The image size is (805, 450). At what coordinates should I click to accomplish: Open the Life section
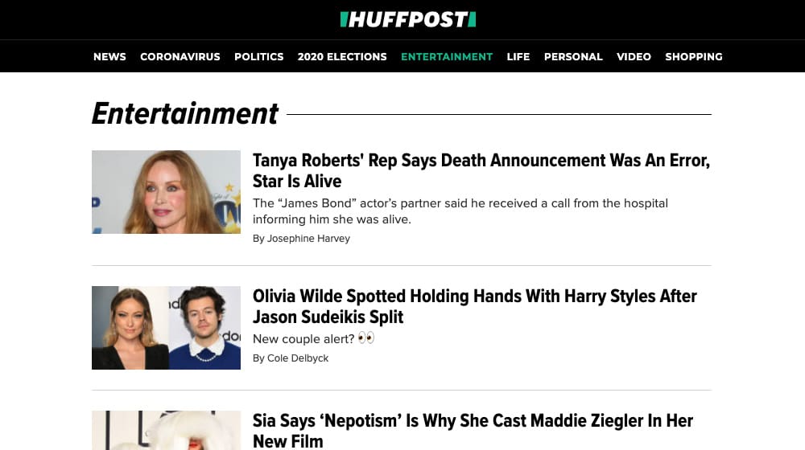[518, 57]
